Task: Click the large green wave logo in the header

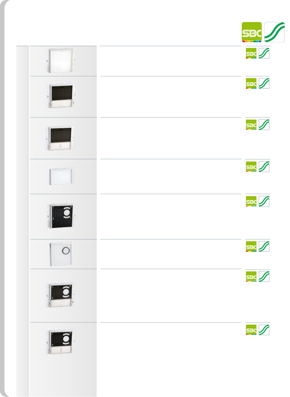Action: [x=275, y=32]
